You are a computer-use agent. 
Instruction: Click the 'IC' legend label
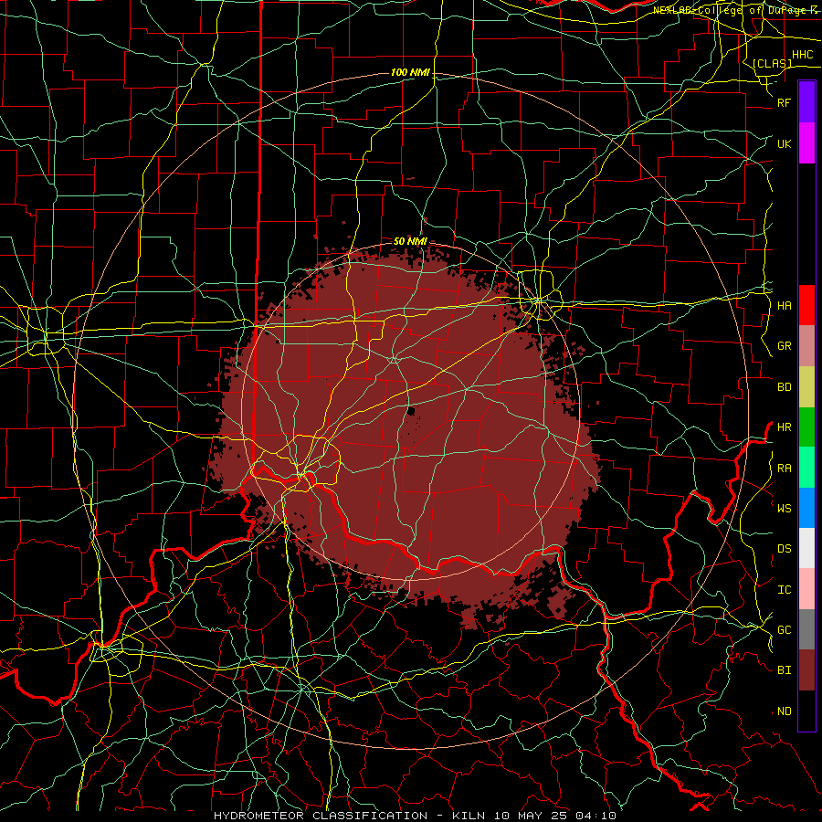(784, 589)
